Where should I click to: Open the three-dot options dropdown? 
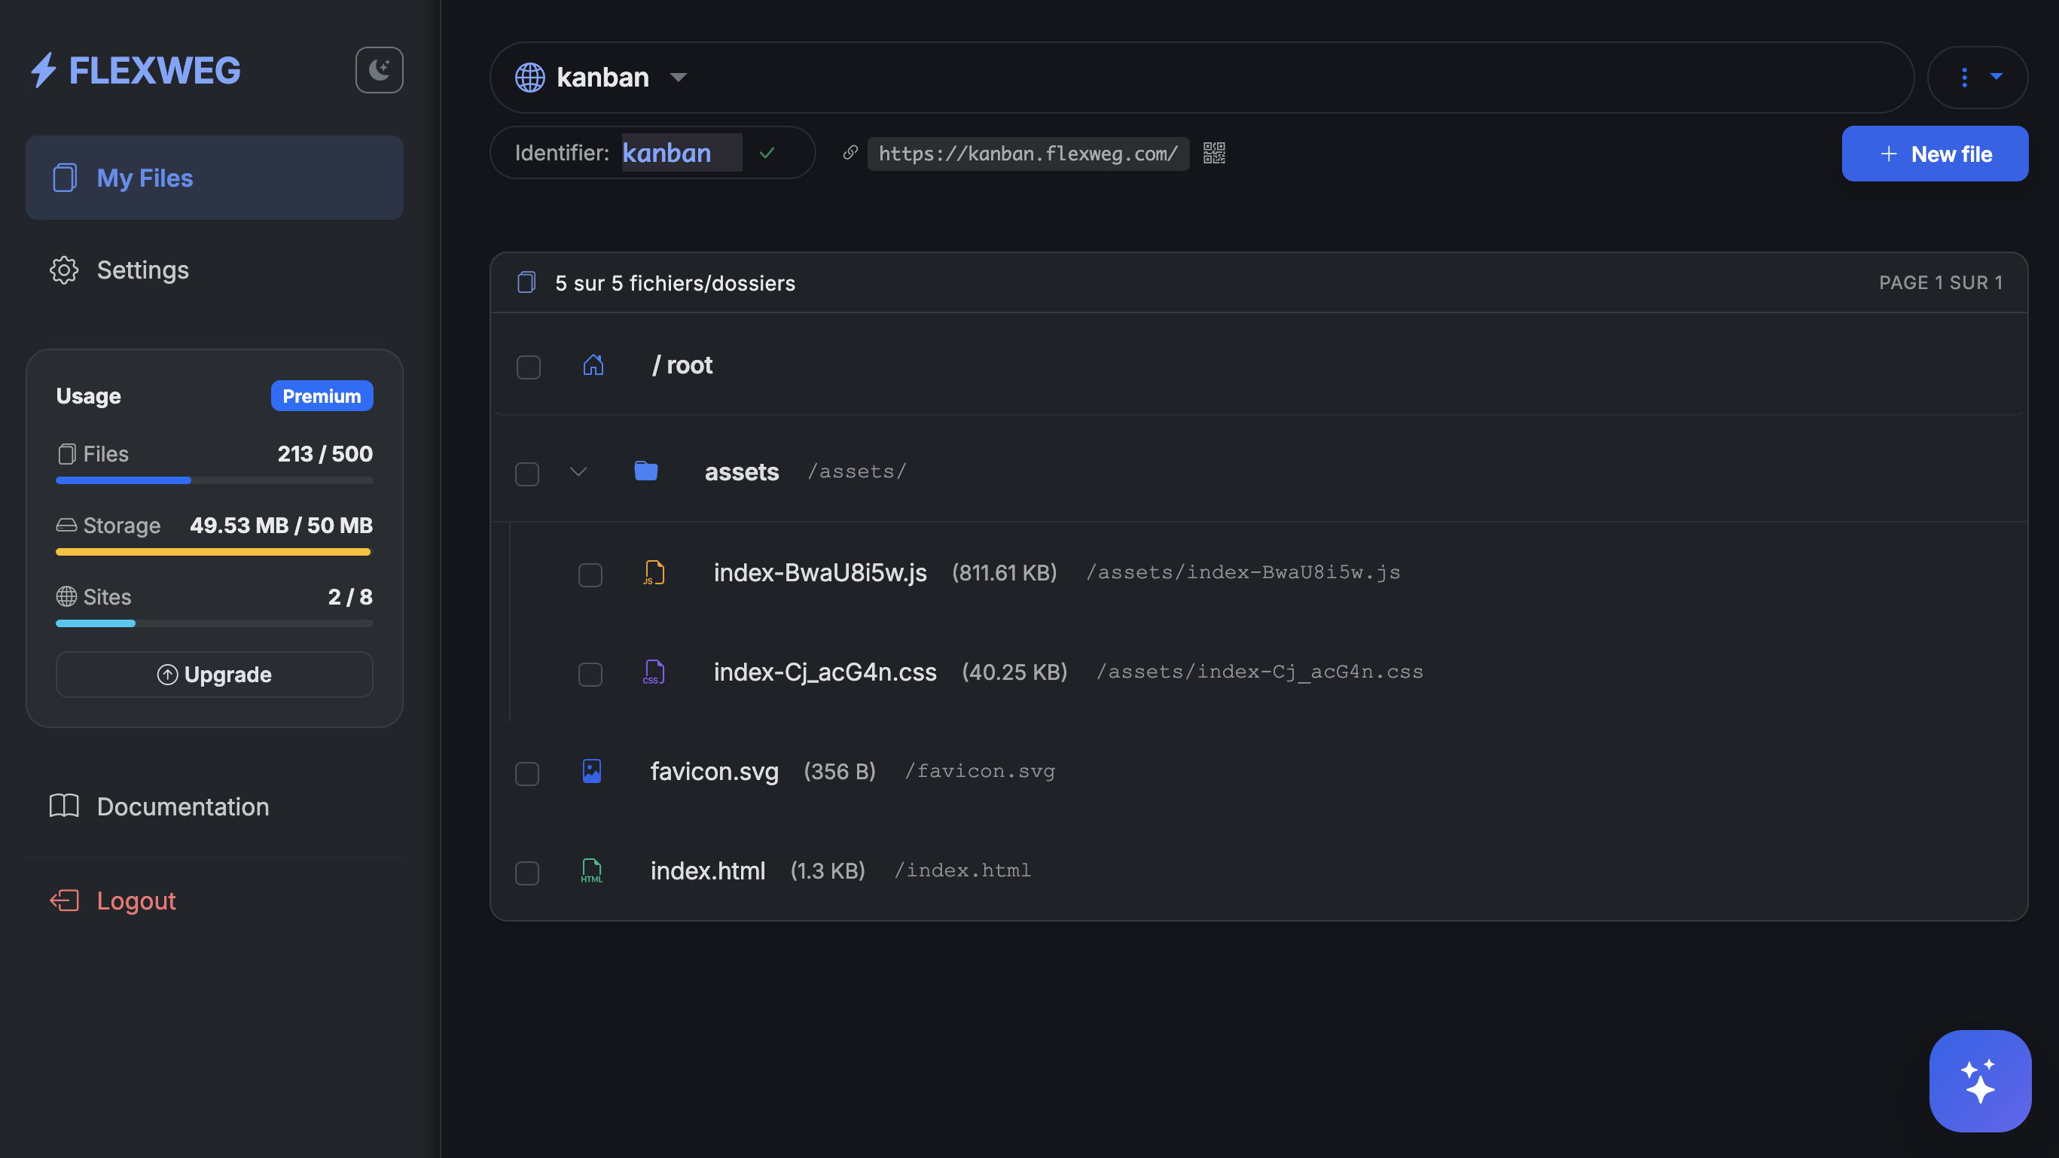1978,78
